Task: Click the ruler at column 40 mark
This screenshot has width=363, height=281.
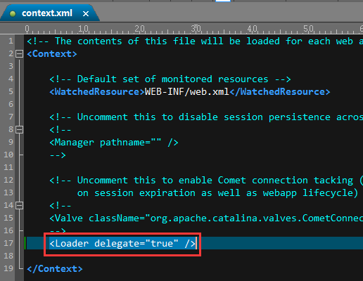Action: pyautogui.click(x=252, y=29)
